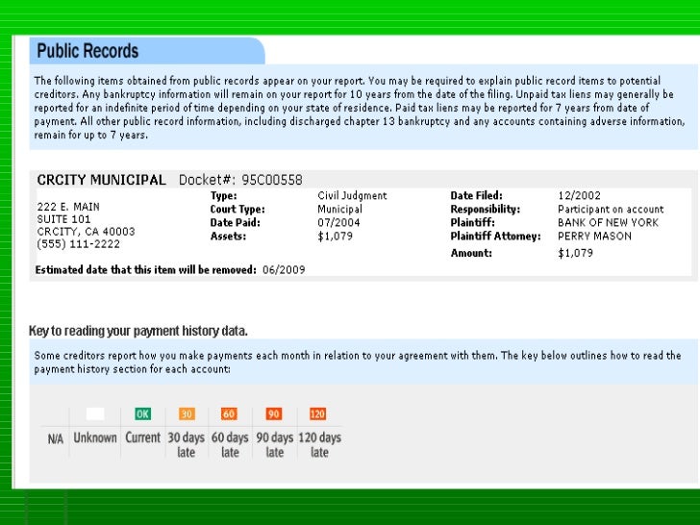Click Participant on account responsibility value
The height and width of the screenshot is (525, 700).
click(x=611, y=209)
